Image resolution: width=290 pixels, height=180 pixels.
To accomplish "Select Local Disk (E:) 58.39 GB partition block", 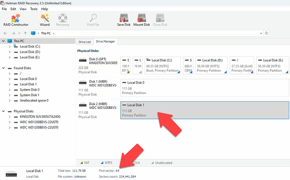I will [x=272, y=65].
